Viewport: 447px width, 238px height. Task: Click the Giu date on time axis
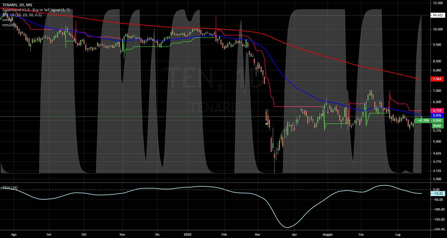coord(361,235)
